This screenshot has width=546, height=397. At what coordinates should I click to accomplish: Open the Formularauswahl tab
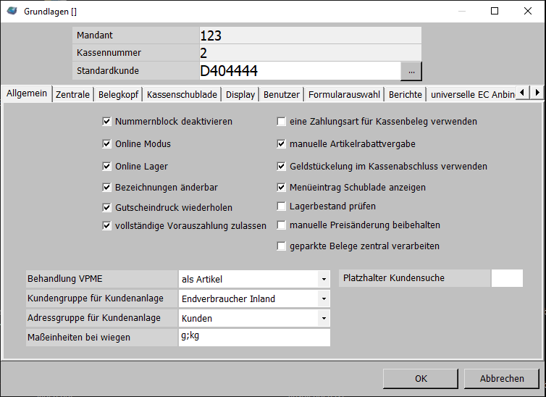344,94
